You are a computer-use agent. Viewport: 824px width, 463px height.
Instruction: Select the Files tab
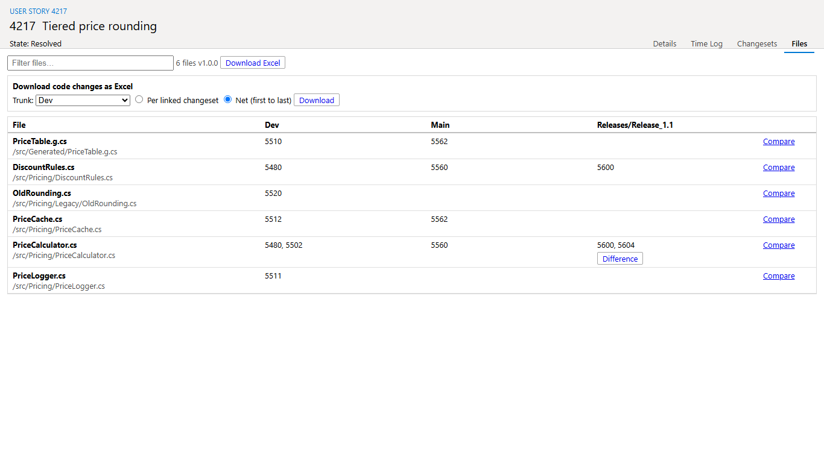799,43
